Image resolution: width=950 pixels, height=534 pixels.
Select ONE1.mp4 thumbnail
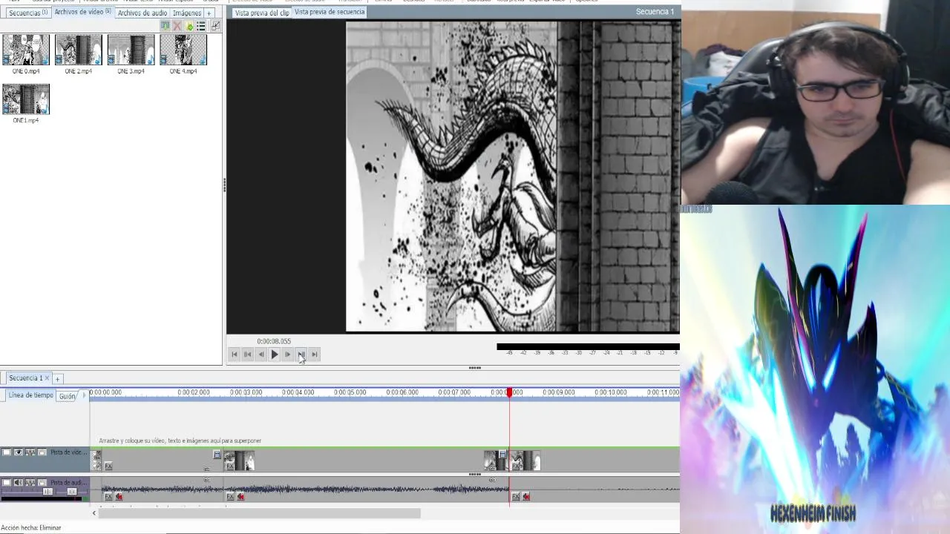[26, 99]
